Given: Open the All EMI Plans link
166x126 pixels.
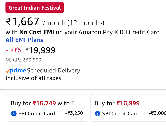Looking at the screenshot, I should (x=24, y=40).
